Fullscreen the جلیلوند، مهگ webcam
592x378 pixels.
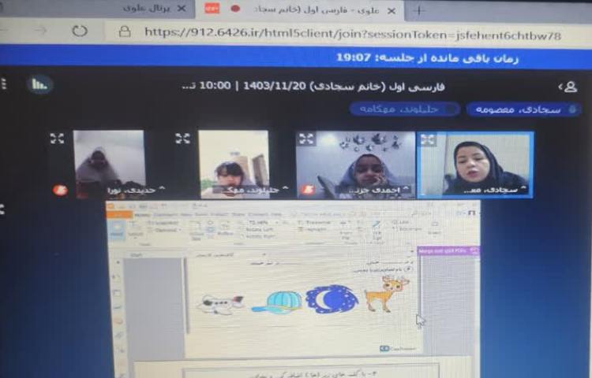tap(183, 139)
